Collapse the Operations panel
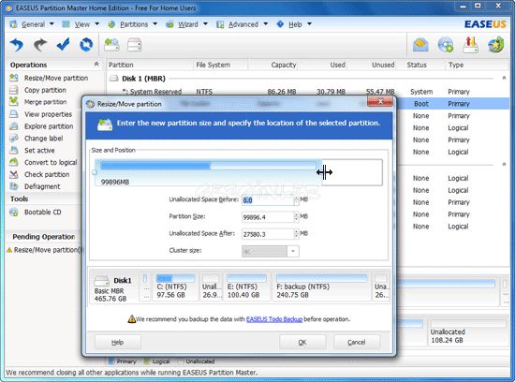 pyautogui.click(x=96, y=64)
